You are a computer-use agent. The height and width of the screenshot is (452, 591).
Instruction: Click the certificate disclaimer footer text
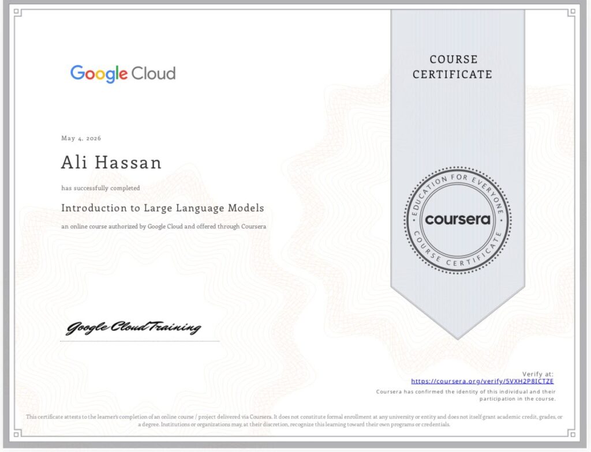(x=294, y=420)
